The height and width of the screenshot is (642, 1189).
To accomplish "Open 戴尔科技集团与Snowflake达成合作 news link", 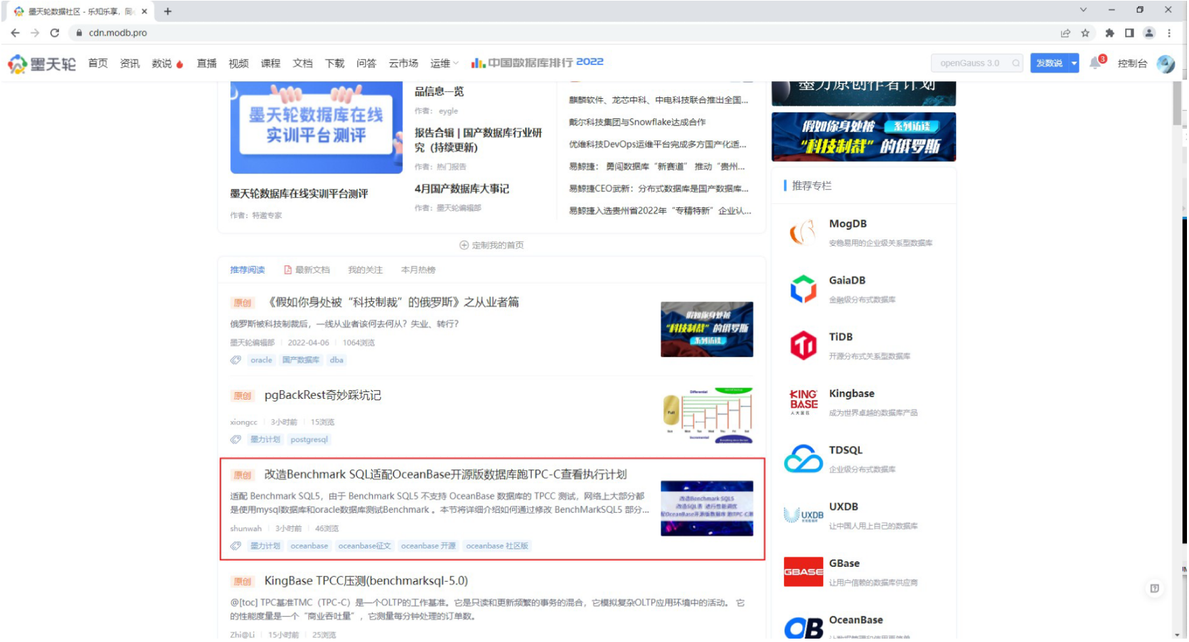I will pos(637,122).
